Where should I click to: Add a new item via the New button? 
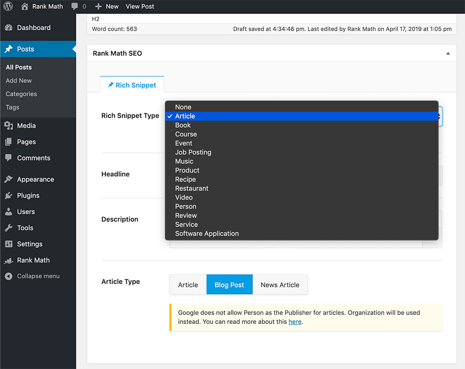coord(107,7)
